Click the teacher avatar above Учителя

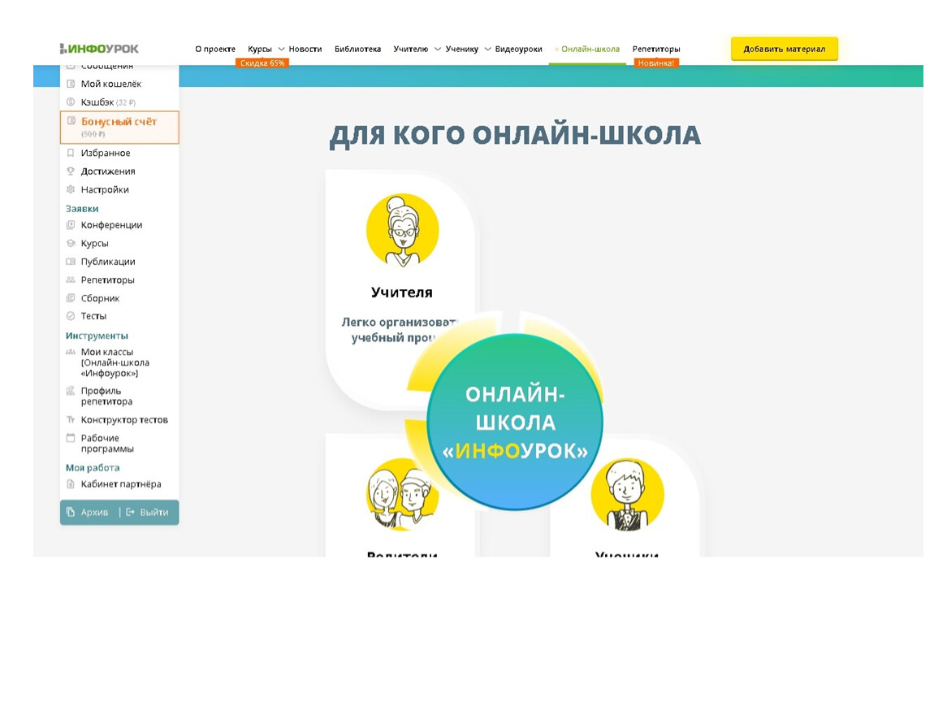click(403, 230)
